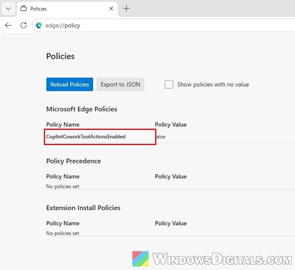Select CopilotCoworkToolActionsEnabled policy name
This screenshot has width=295, height=270.
(86, 137)
